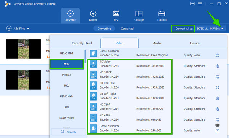
Task: Open the Recently Used tab
Action: coord(82,43)
